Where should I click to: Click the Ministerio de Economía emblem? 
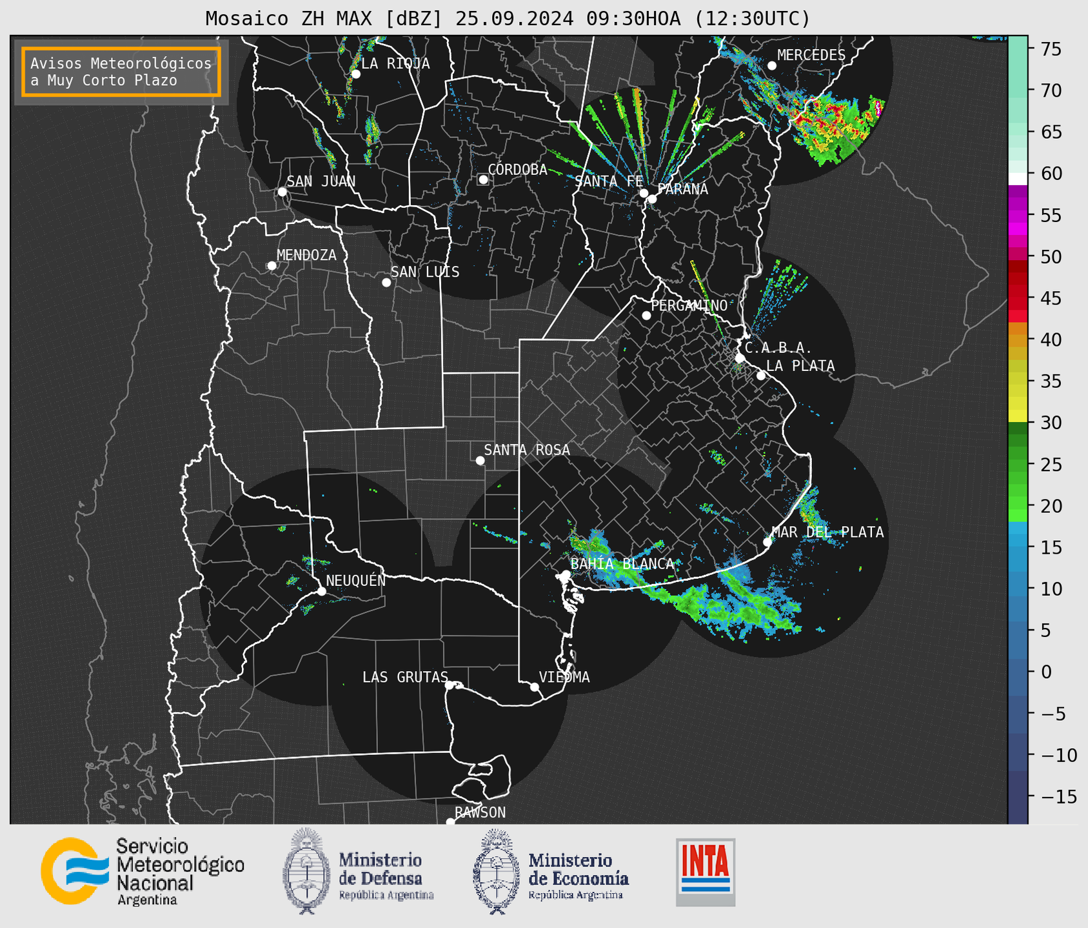pyautogui.click(x=495, y=871)
